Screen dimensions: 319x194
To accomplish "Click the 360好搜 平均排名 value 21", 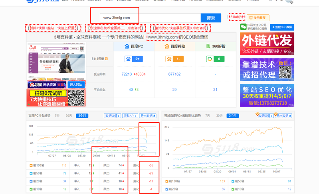I will coord(215,90).
